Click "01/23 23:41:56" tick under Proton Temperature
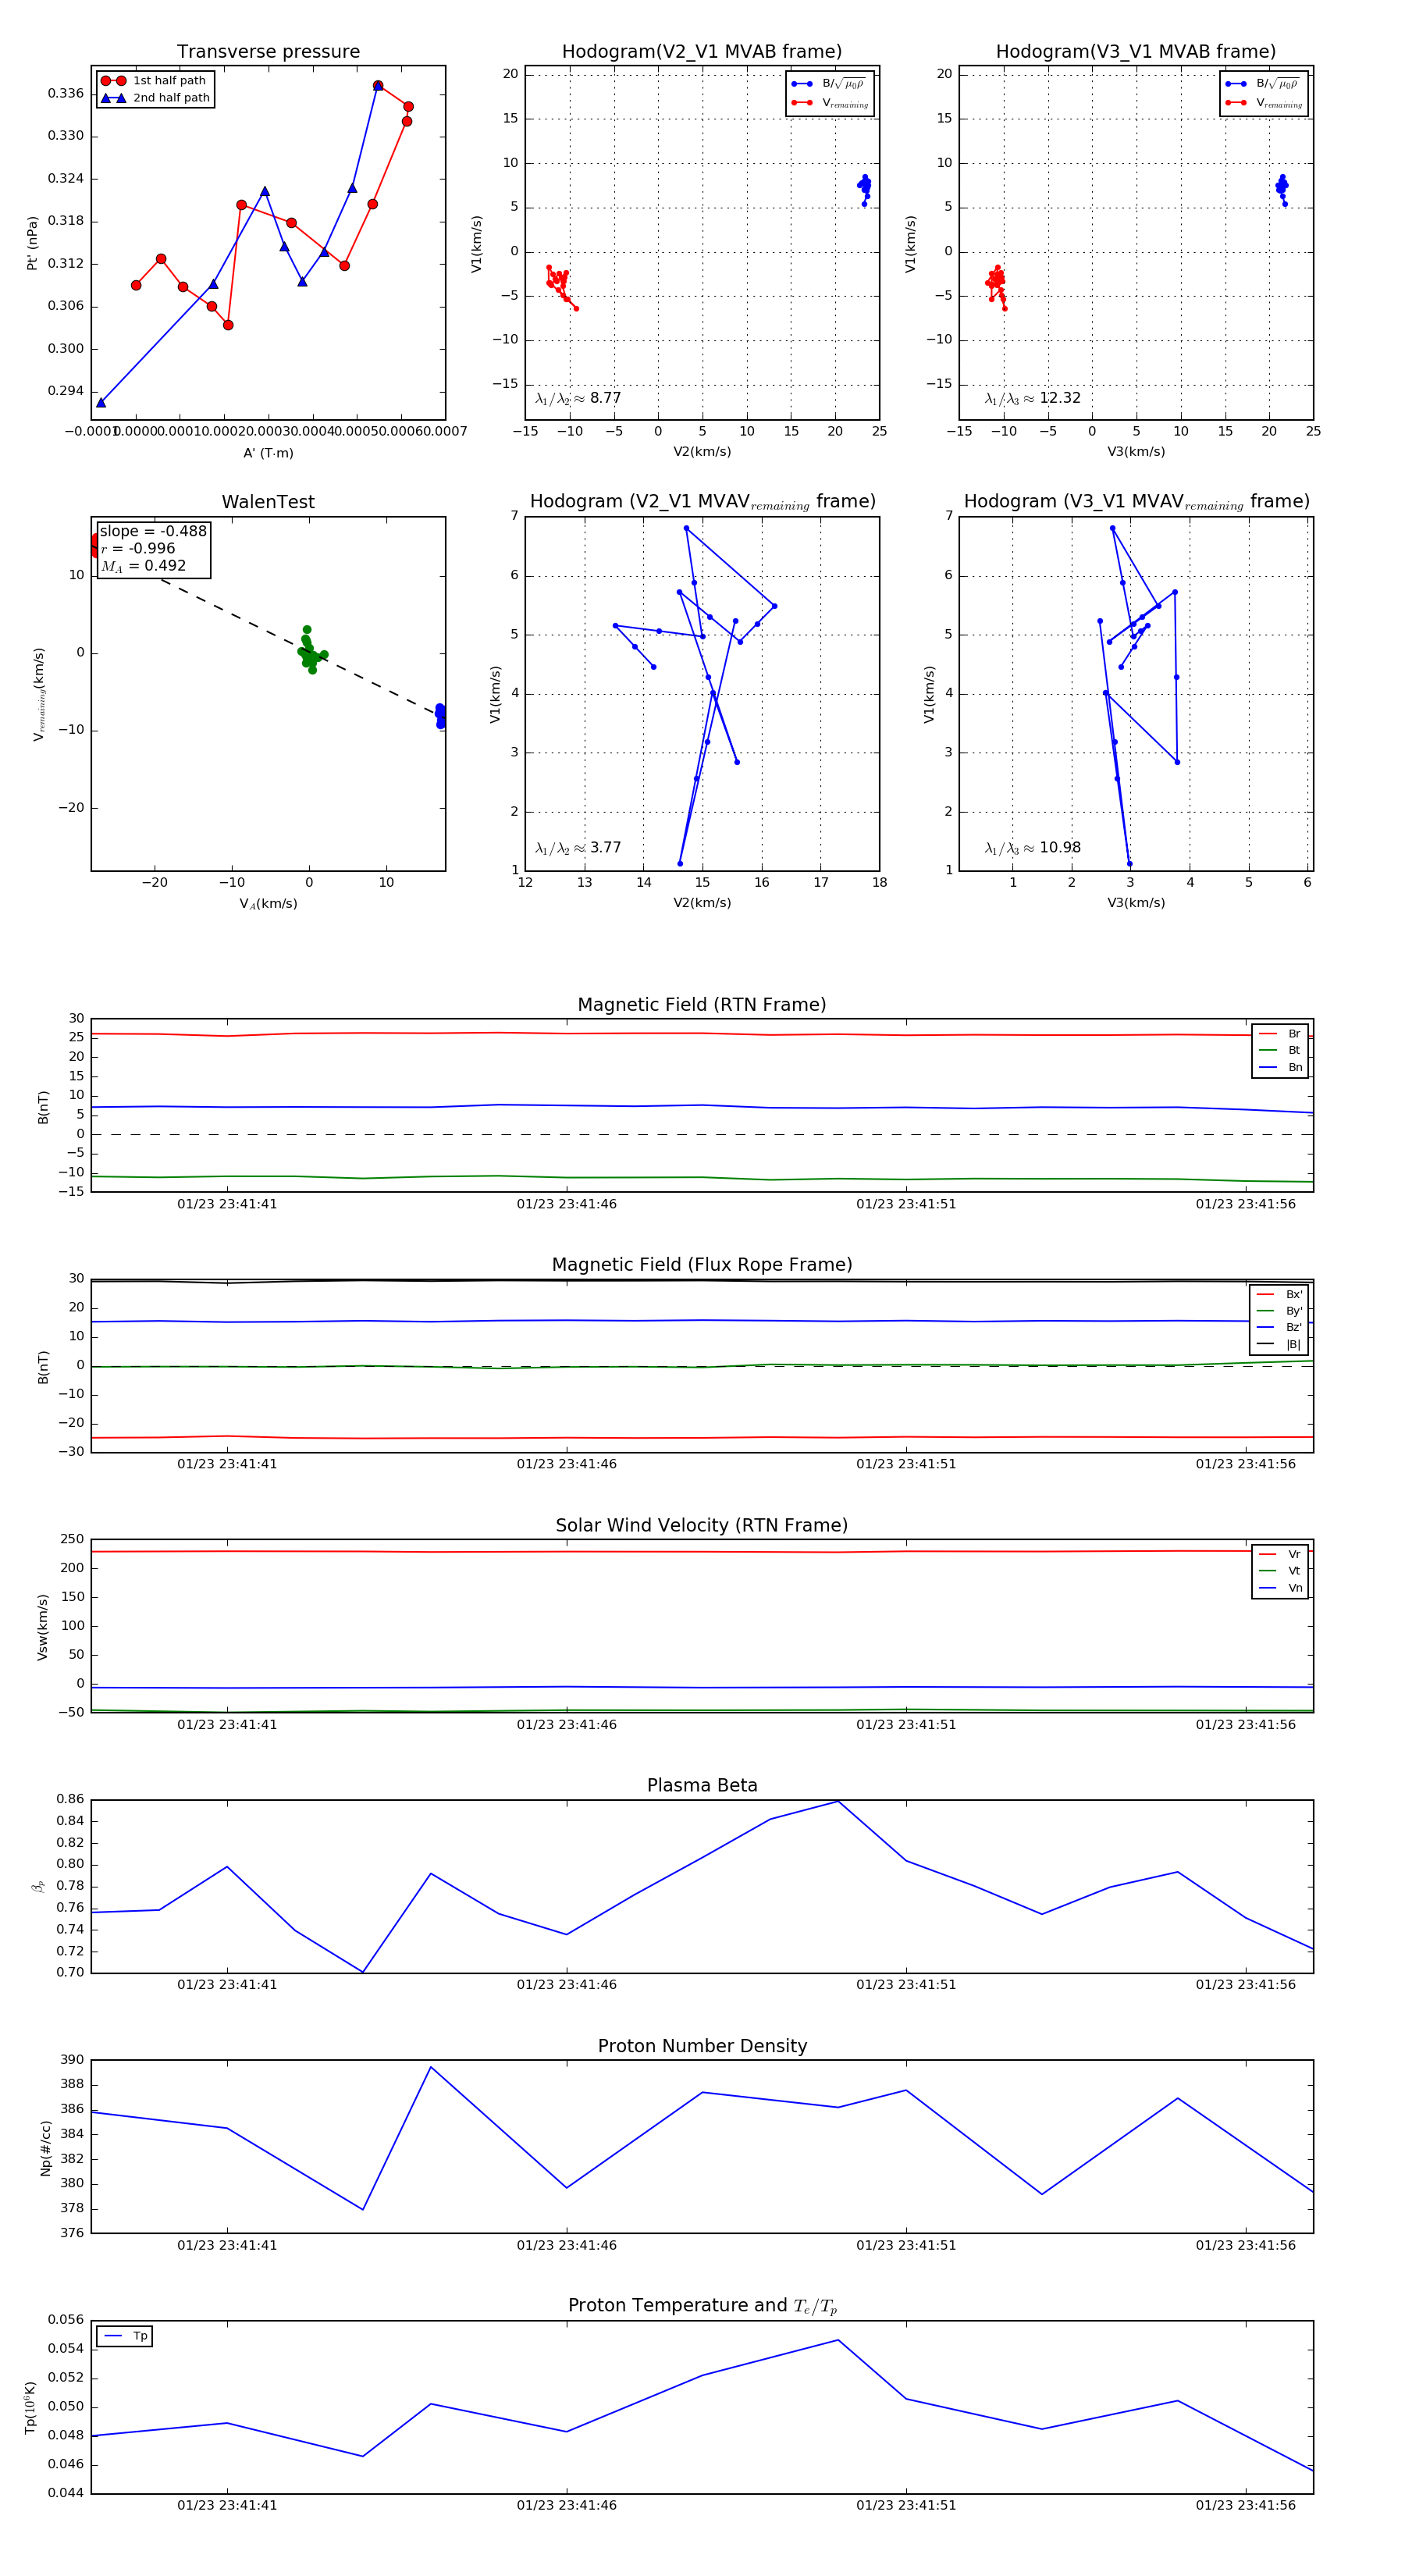The image size is (1405, 2576). tap(1246, 2505)
